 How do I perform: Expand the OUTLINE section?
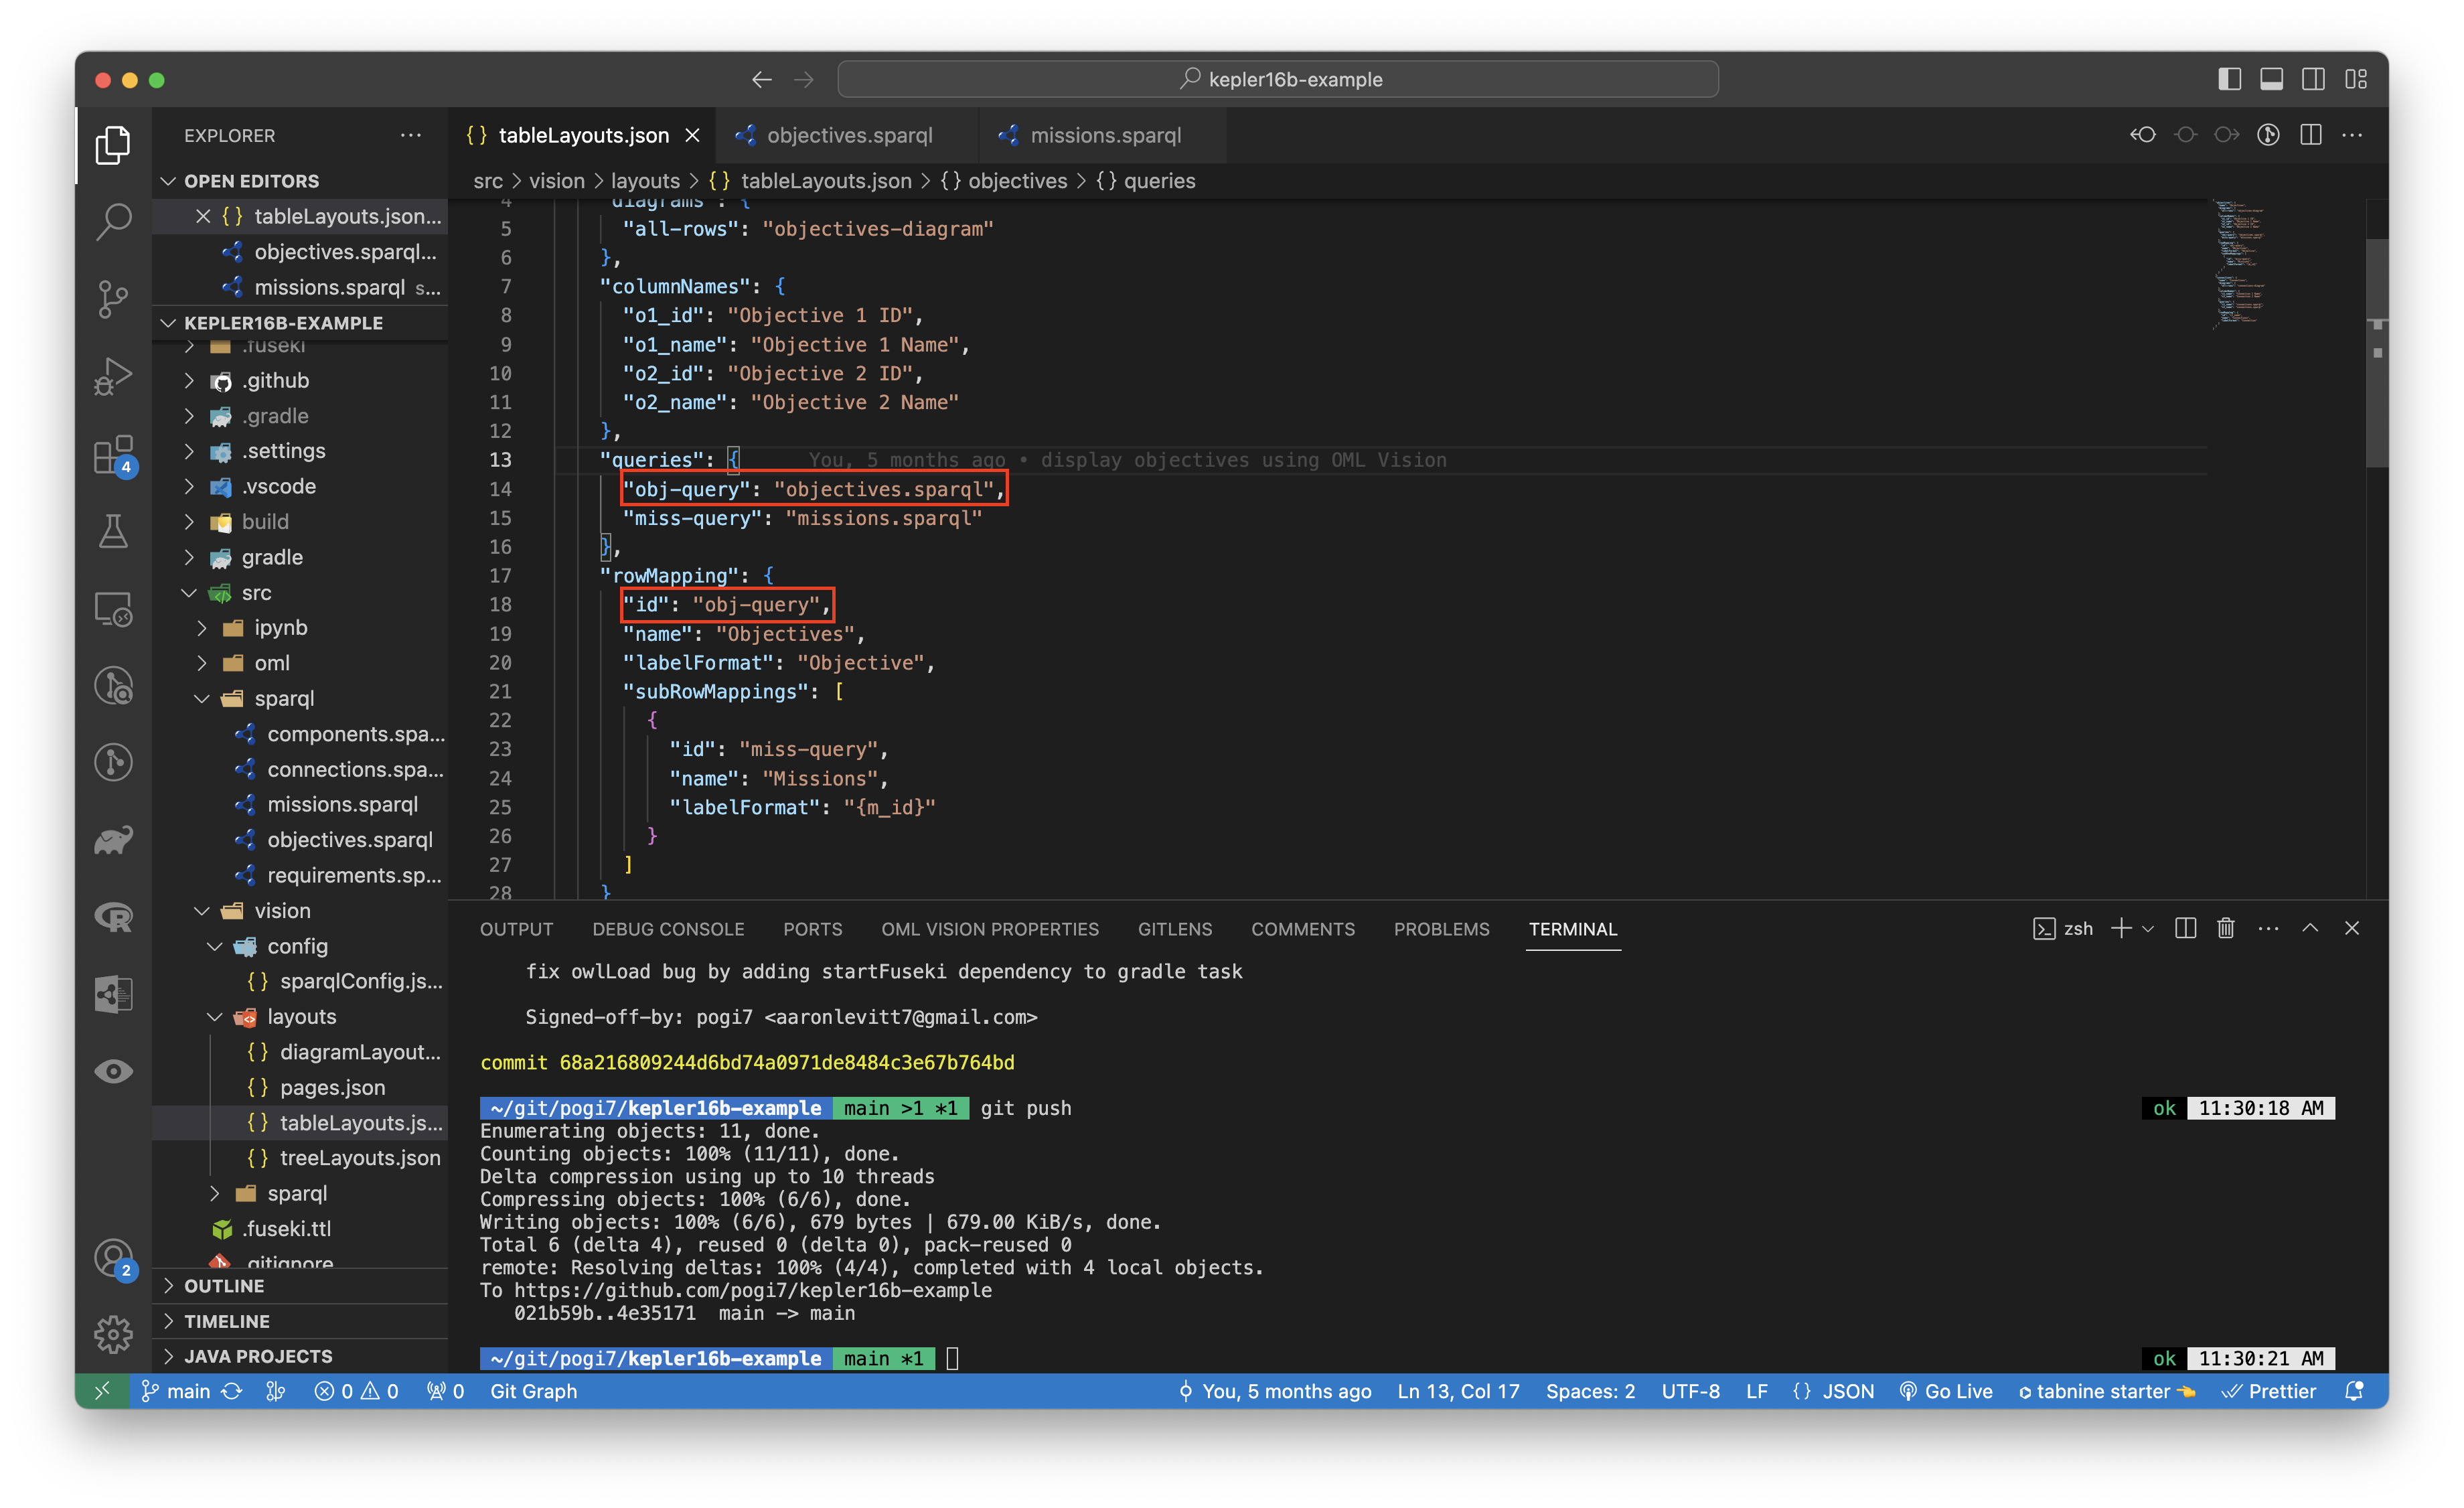pyautogui.click(x=300, y=1286)
